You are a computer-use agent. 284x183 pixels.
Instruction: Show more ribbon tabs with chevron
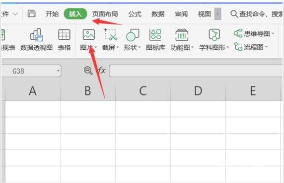pyautogui.click(x=217, y=14)
